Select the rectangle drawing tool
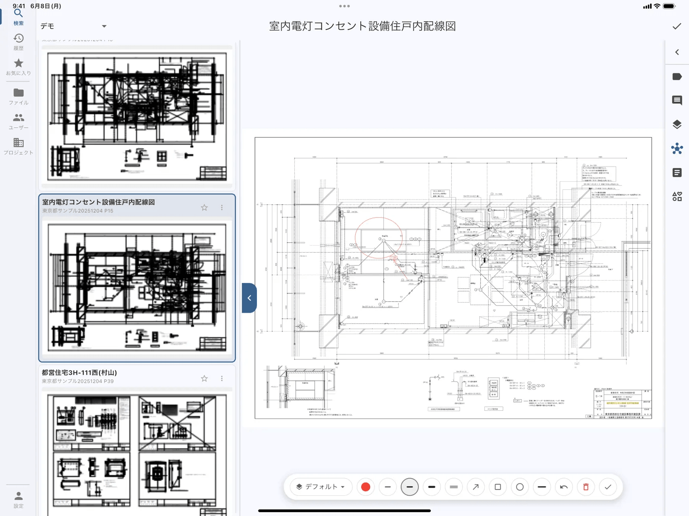This screenshot has height=516, width=689. [x=498, y=487]
